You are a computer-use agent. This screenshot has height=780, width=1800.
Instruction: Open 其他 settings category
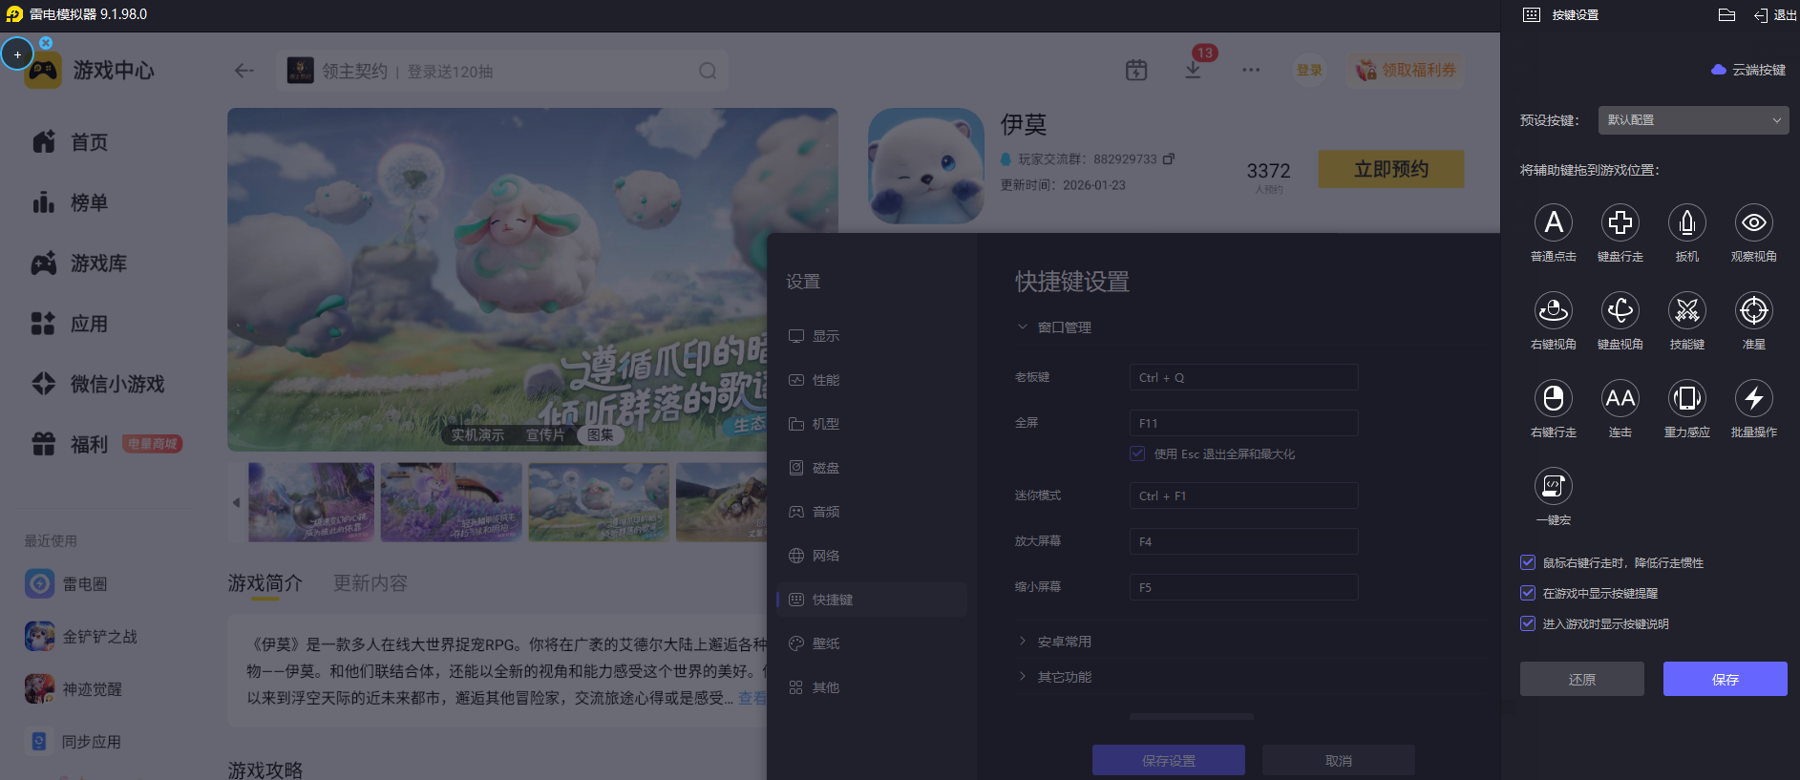point(872,687)
